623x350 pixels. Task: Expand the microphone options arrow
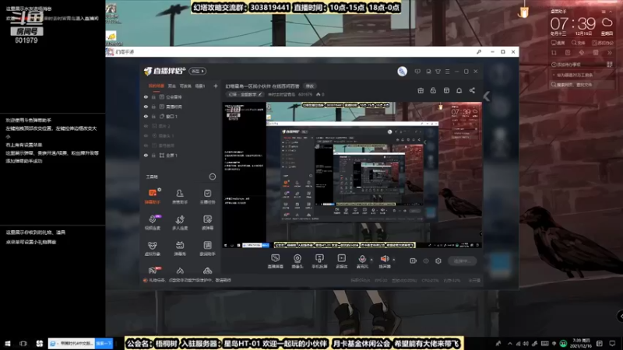pyautogui.click(x=371, y=260)
